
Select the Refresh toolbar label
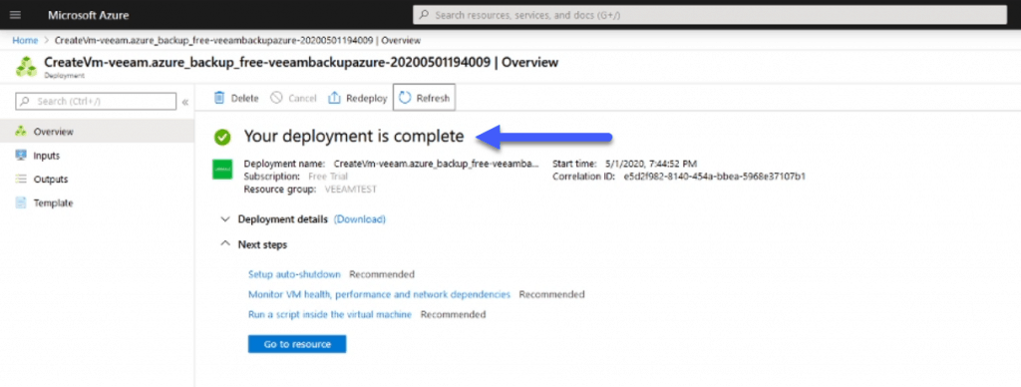(x=433, y=99)
